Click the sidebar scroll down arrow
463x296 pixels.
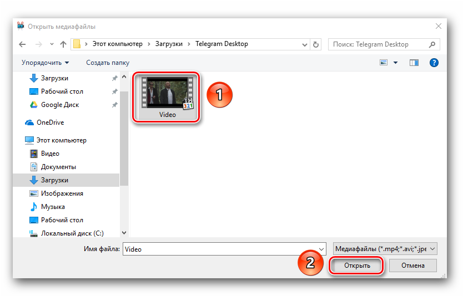point(124,233)
